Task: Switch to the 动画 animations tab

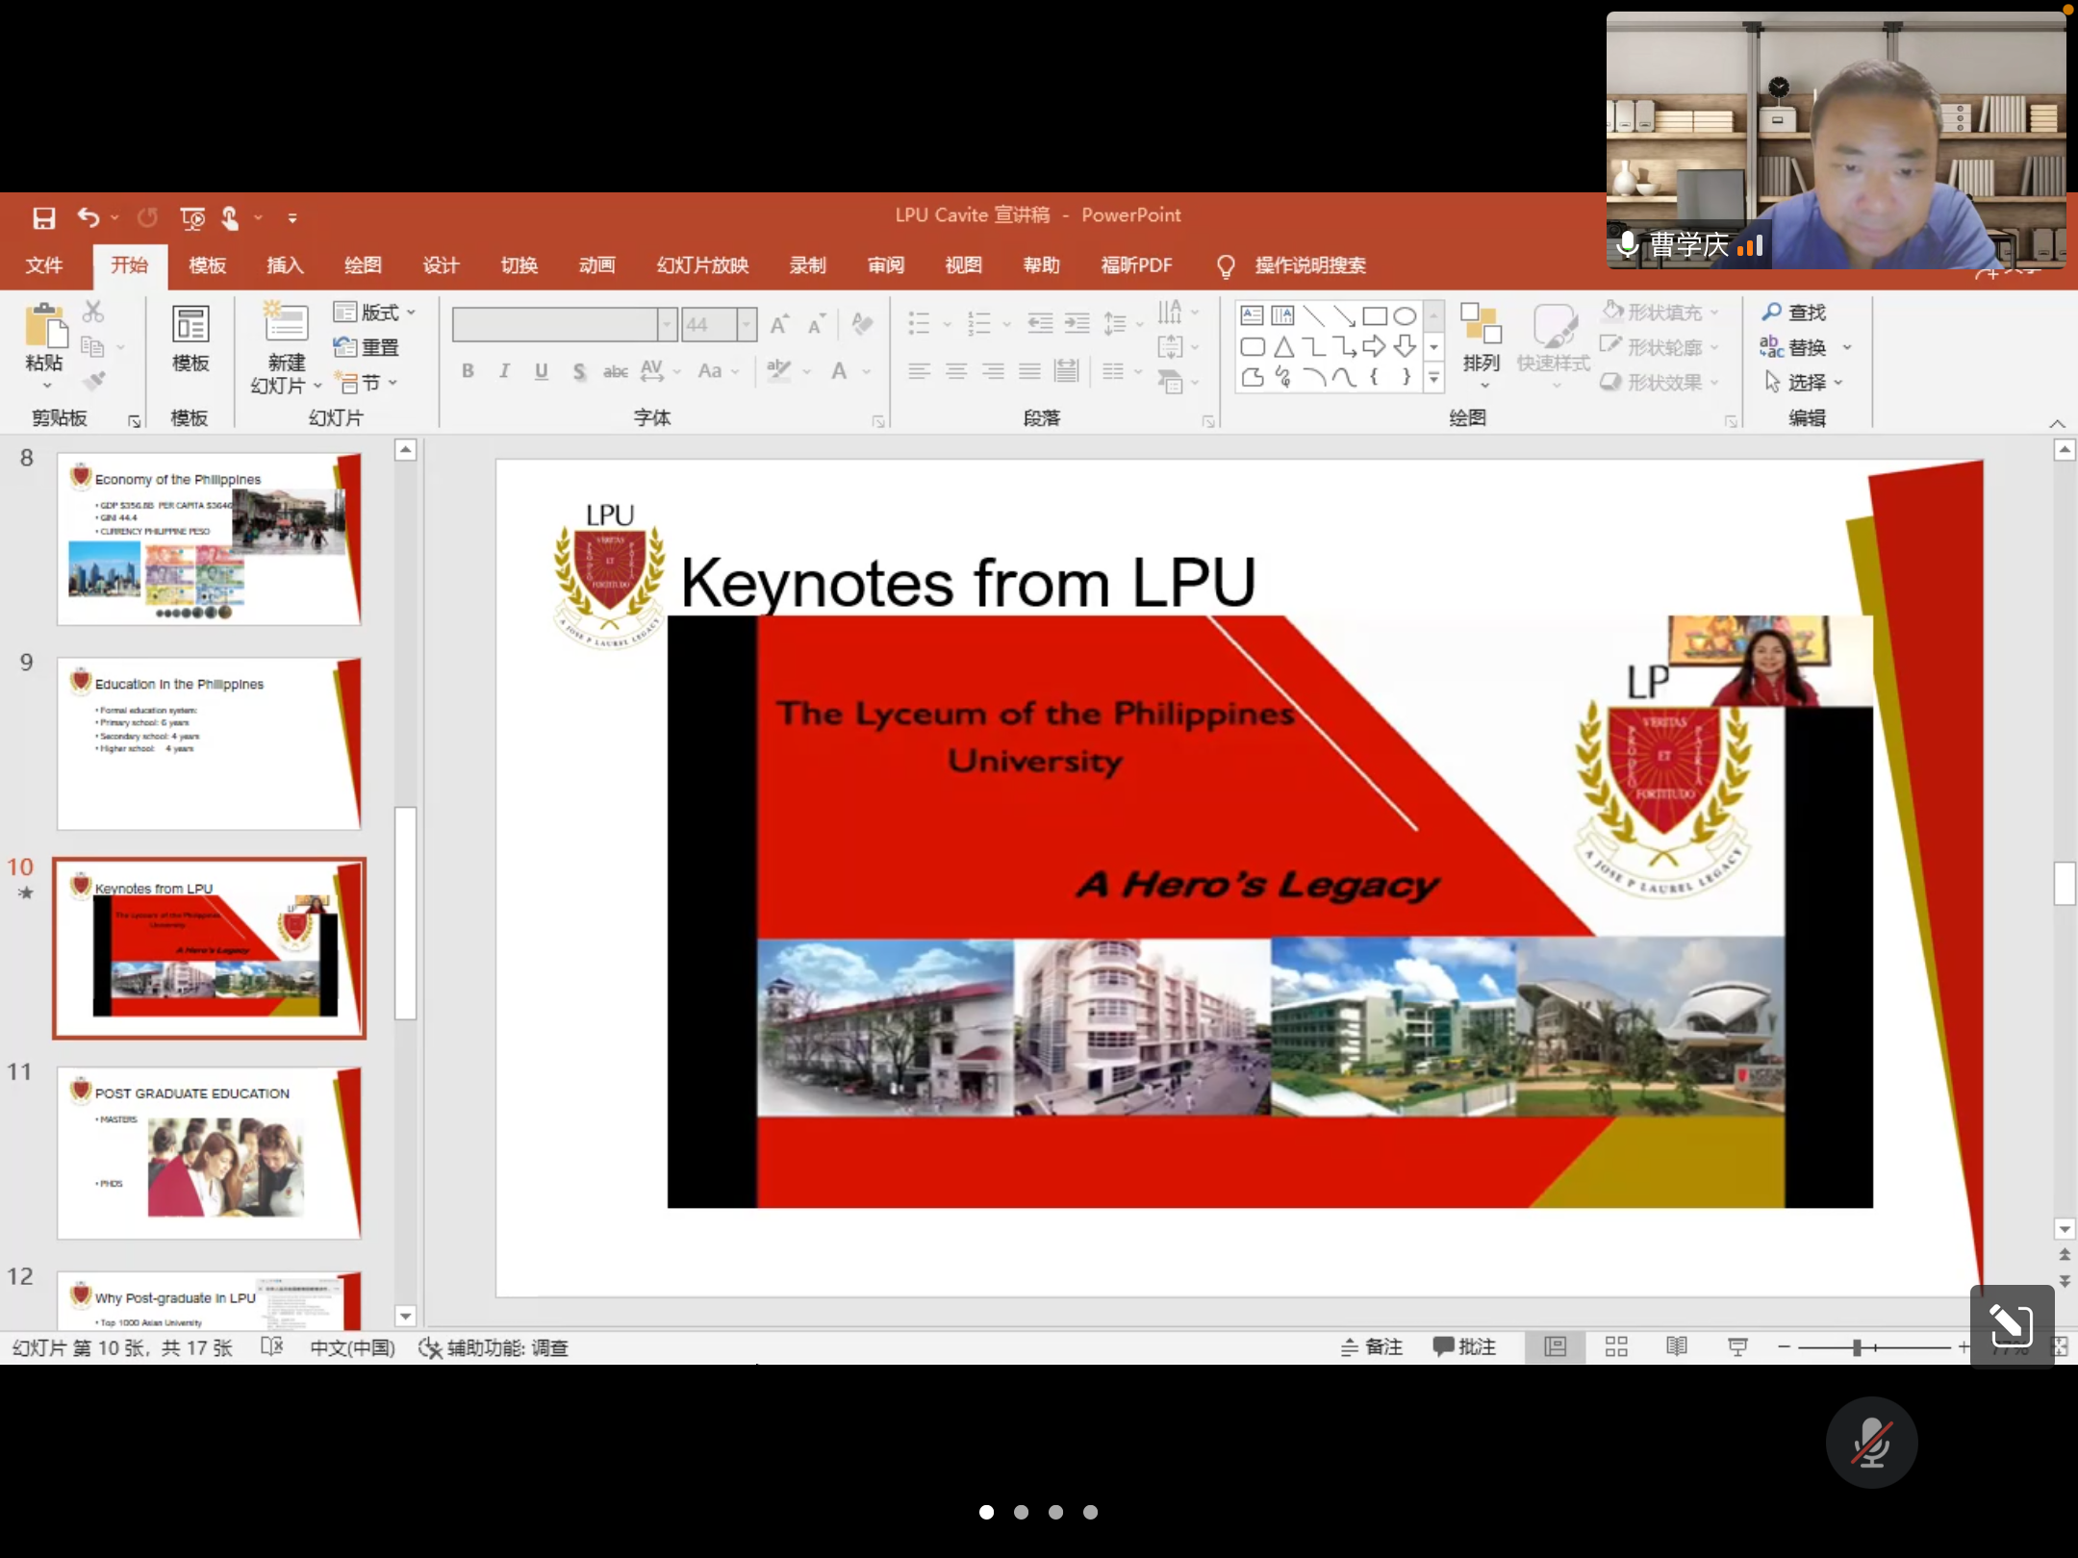Action: tap(596, 265)
